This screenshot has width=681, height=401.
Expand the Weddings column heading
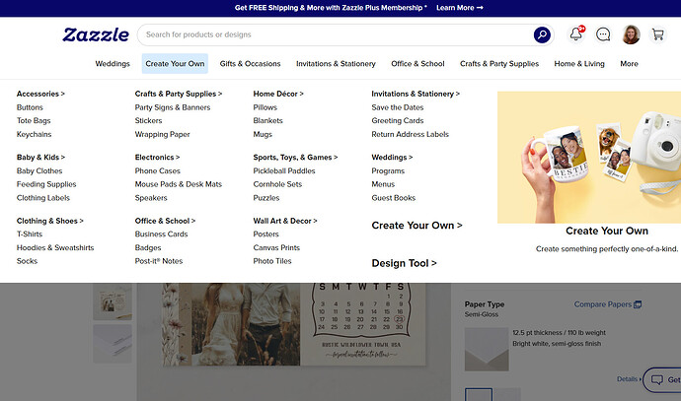pyautogui.click(x=392, y=158)
